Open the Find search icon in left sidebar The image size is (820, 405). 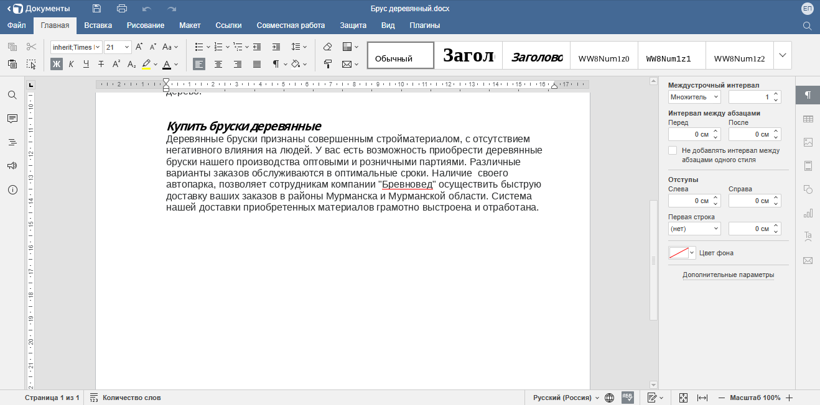(x=12, y=95)
